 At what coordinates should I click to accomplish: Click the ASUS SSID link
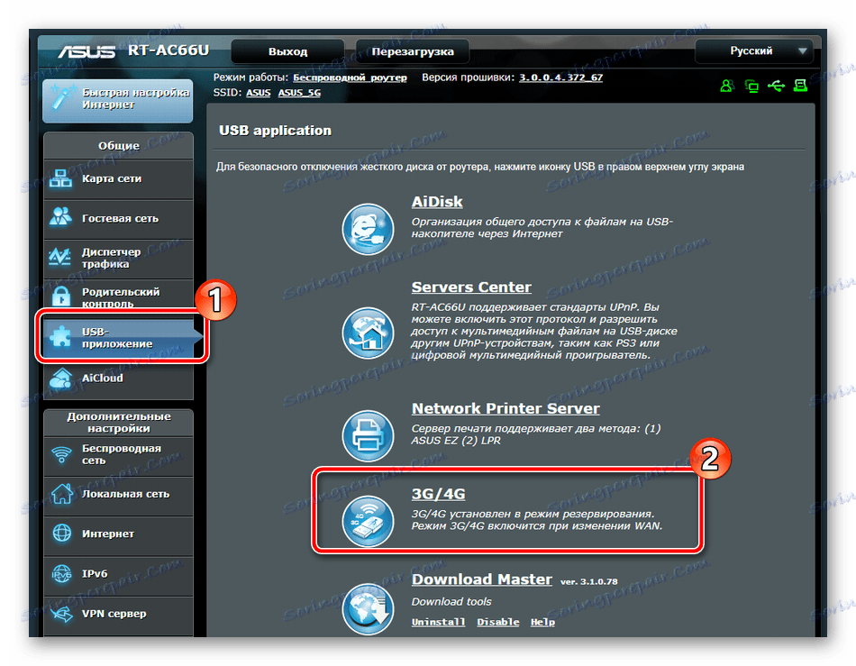259,93
